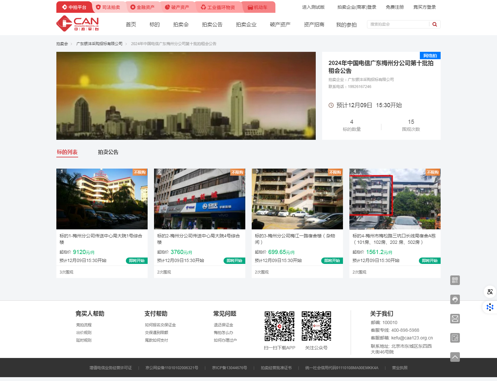The width and height of the screenshot is (497, 381).
Task: Click 即将开始 badge on 标的4 card
Action: coord(430,261)
